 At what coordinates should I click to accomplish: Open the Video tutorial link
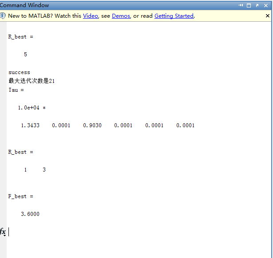(x=91, y=16)
